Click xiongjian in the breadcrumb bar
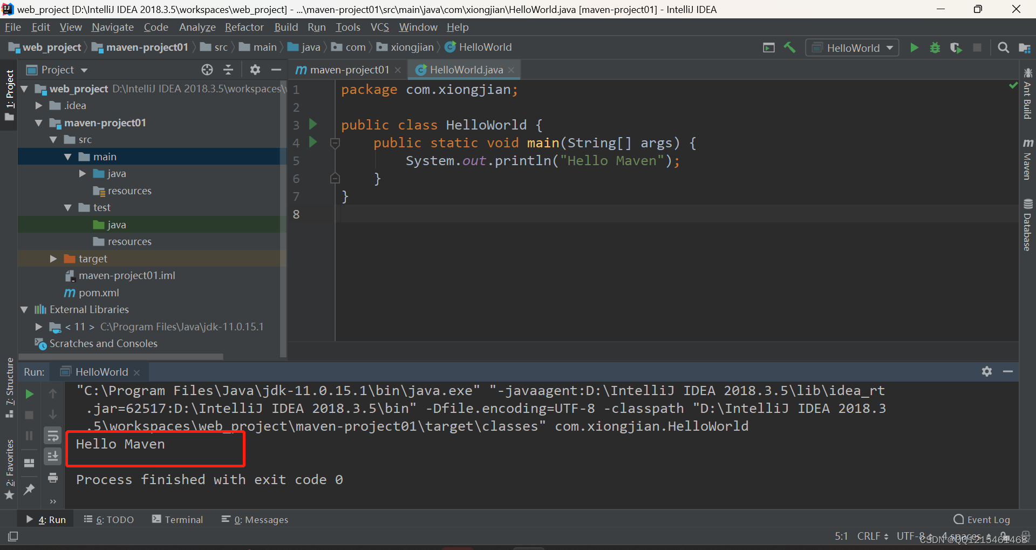 click(405, 47)
